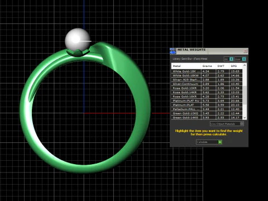Viewport: 268px width, 201px height.
Task: Click the 4.34 grams value
Action: (x=206, y=71)
